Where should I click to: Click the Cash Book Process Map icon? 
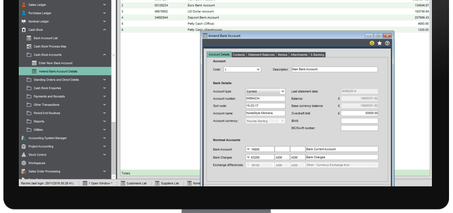(29, 47)
